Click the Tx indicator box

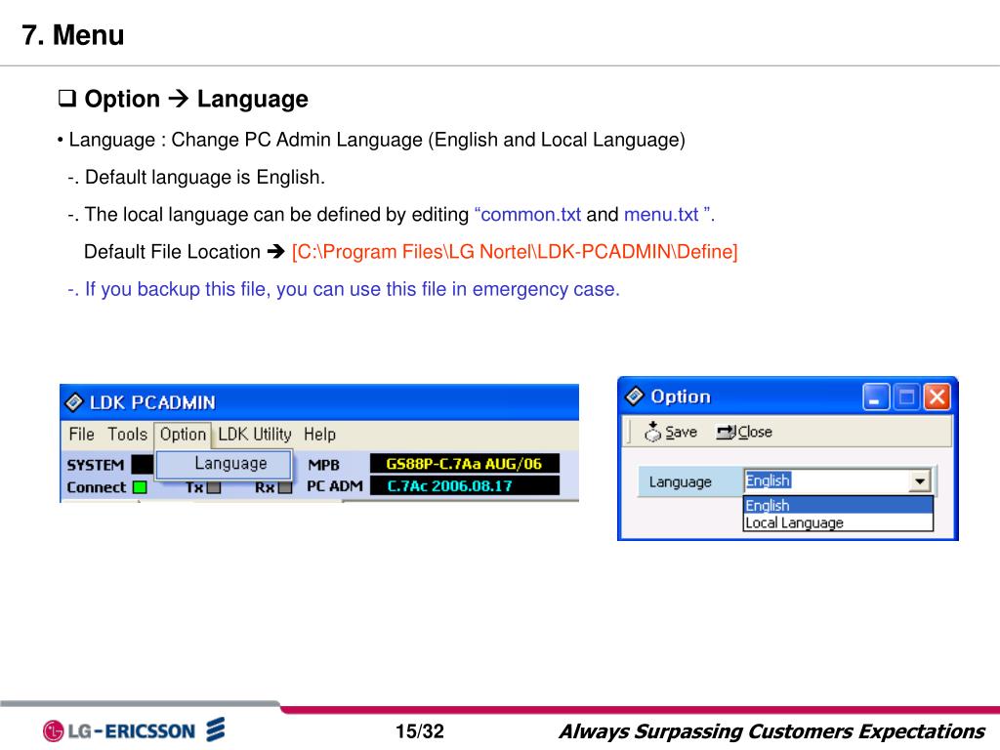click(x=214, y=488)
